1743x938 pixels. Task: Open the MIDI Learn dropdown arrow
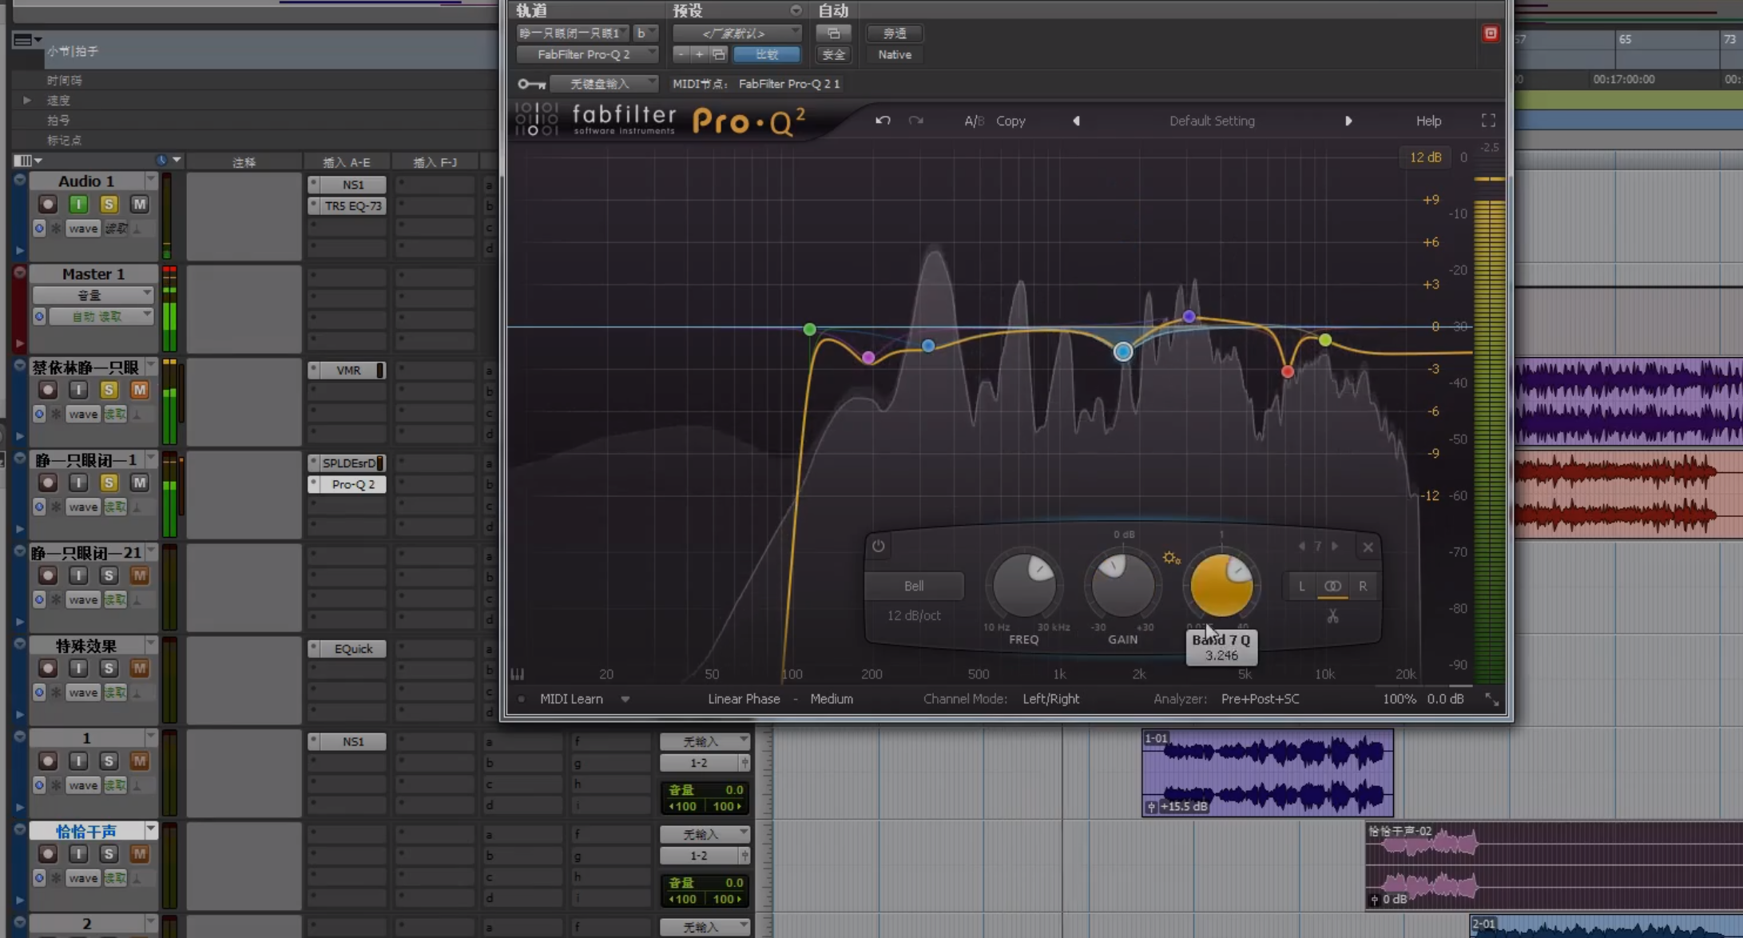point(625,699)
